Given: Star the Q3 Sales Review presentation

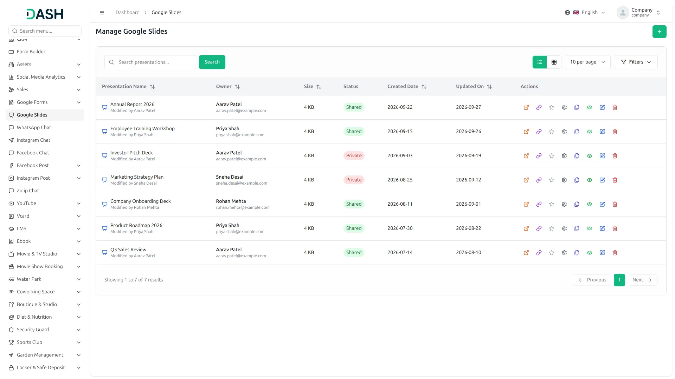Looking at the screenshot, I should point(551,253).
